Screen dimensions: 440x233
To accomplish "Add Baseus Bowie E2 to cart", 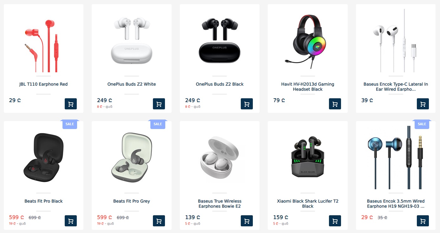I will pyautogui.click(x=247, y=221).
